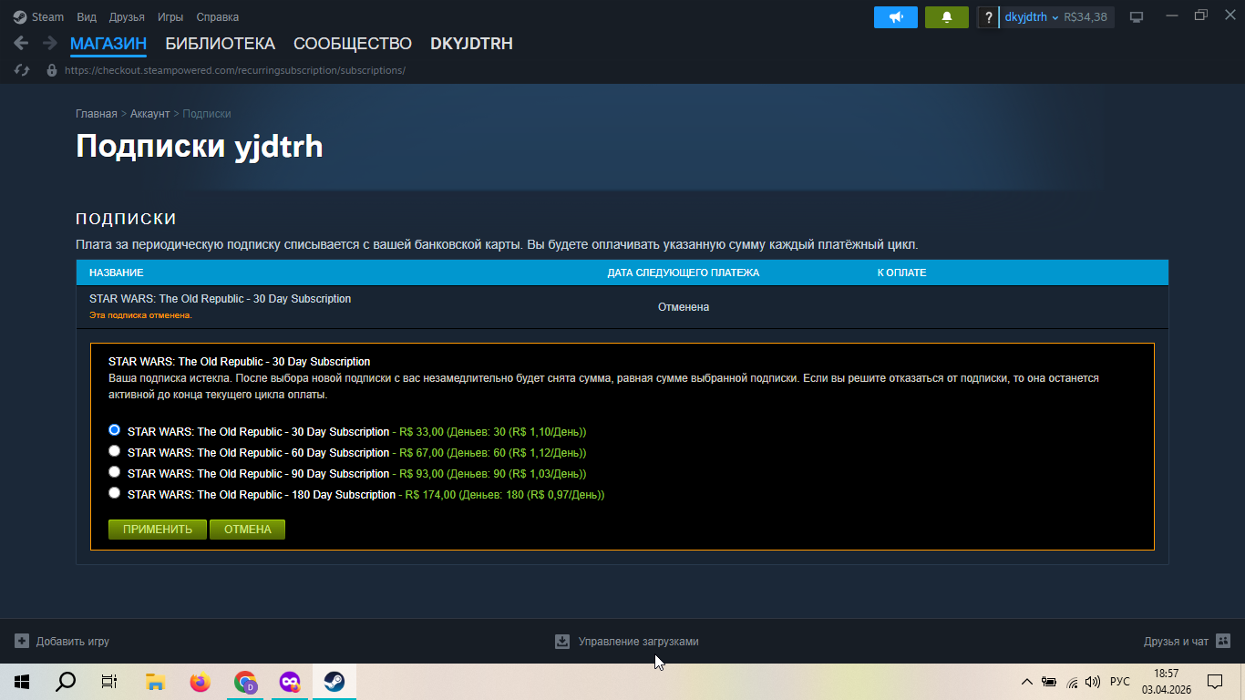Screen dimensions: 1245x700
Task: Click the taskbar clock and date
Action: pyautogui.click(x=1166, y=682)
